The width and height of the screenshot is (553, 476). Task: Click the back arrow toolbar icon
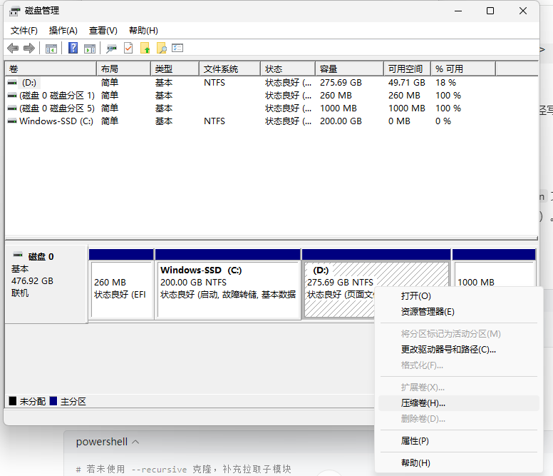13,48
